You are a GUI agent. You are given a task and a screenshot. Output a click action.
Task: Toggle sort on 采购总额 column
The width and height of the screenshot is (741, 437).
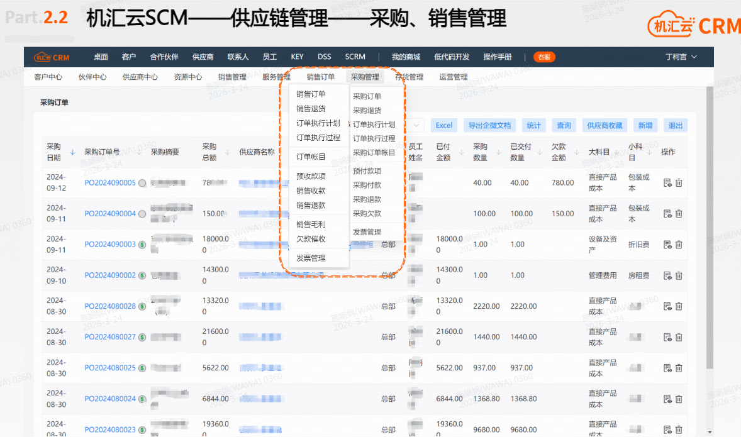pos(229,152)
